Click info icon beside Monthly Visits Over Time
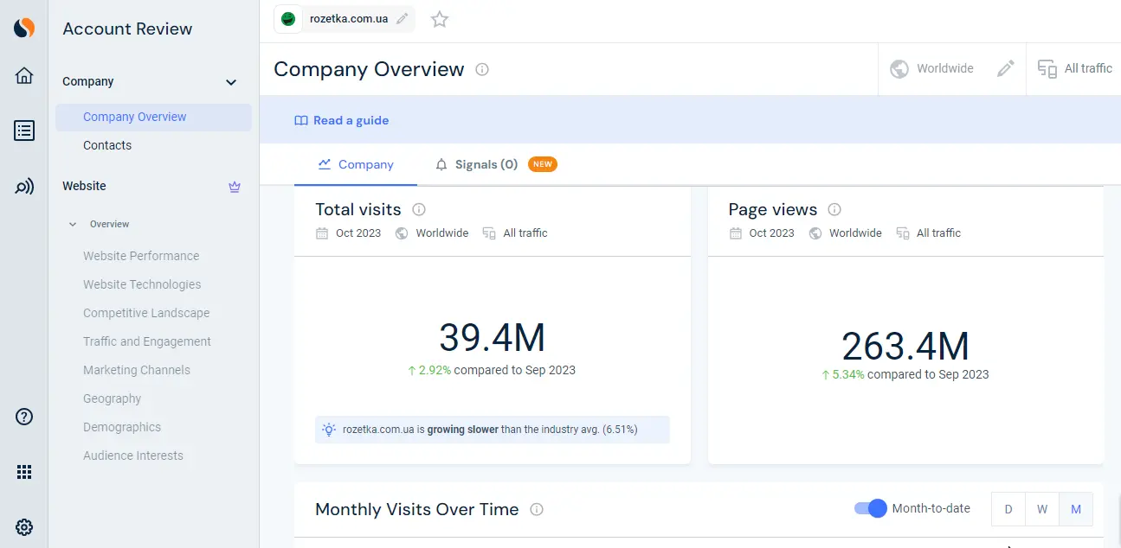Screen dimensions: 1121x548 coord(537,509)
